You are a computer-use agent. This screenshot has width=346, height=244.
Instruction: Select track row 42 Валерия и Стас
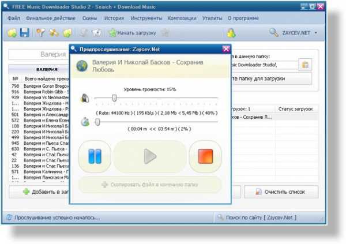tap(40, 155)
